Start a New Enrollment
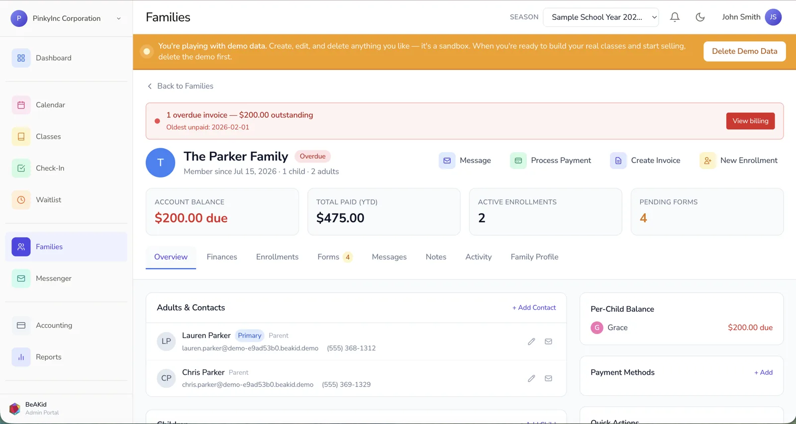 point(739,161)
